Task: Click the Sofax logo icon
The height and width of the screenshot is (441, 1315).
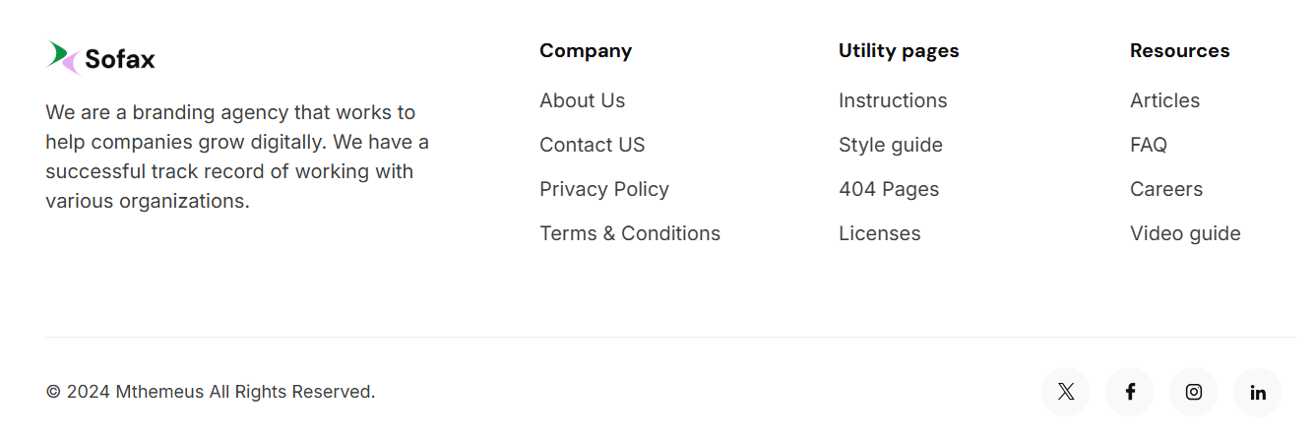Action: 64,58
